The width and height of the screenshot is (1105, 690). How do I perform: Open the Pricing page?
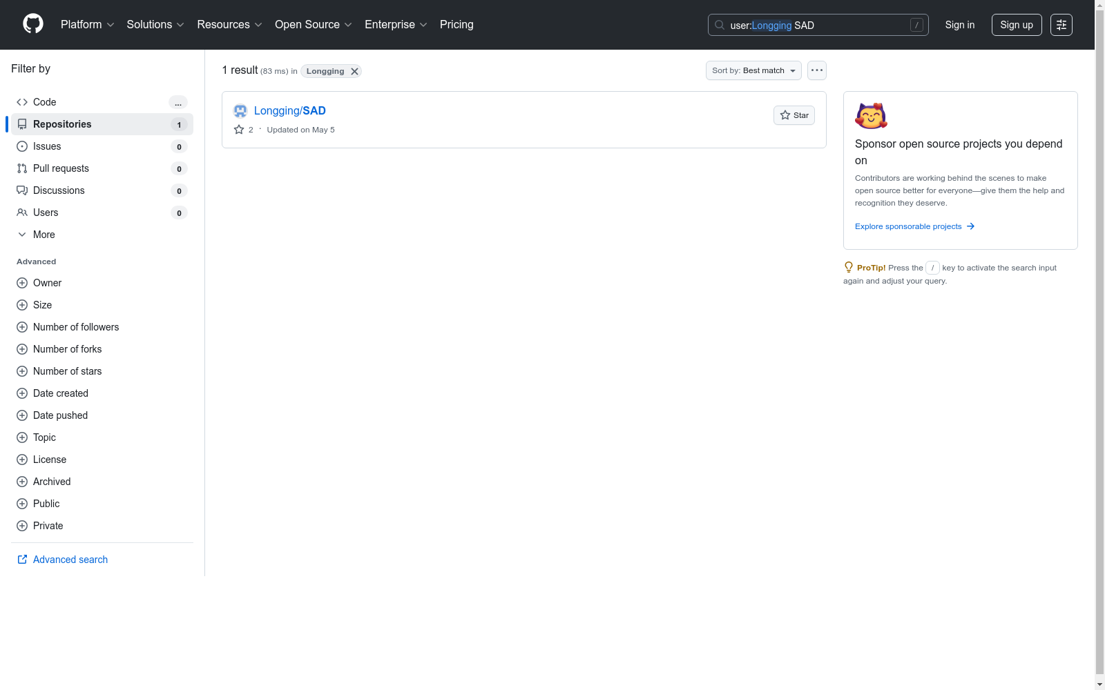click(x=457, y=25)
